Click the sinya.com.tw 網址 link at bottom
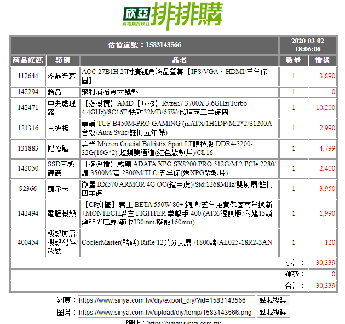The width and height of the screenshot is (345, 324). pyautogui.click(x=184, y=322)
